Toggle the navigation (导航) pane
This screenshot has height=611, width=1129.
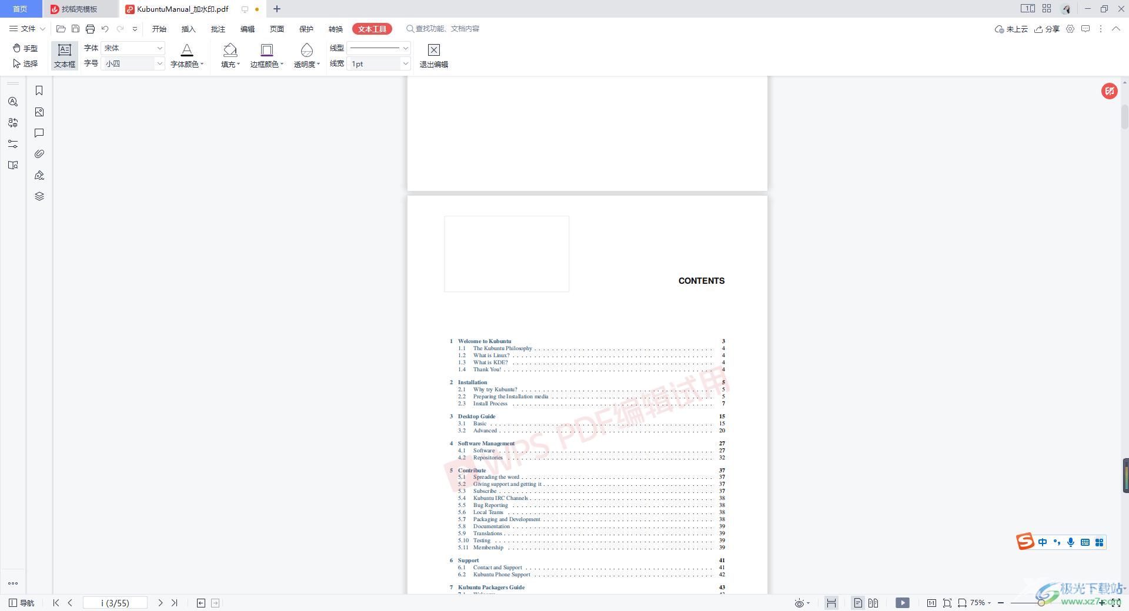pyautogui.click(x=22, y=603)
